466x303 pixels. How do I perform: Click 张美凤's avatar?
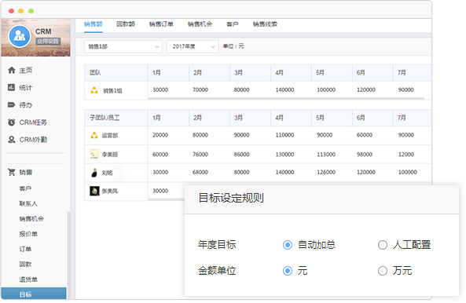(94, 191)
